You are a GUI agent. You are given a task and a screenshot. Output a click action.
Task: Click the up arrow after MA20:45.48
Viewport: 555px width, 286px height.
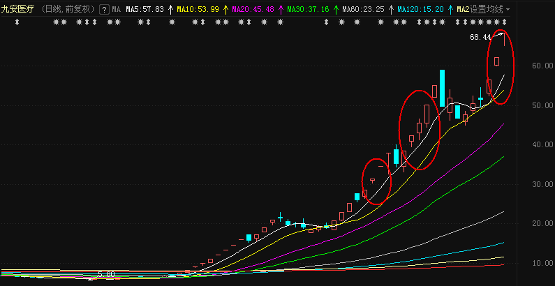279,10
